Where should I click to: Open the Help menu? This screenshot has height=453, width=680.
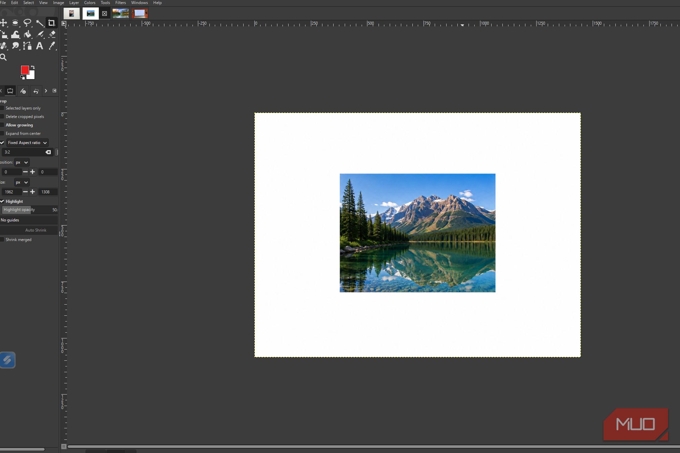tap(157, 3)
